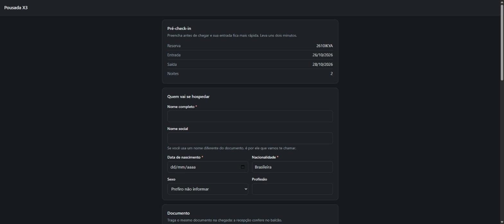
Task: Open the Sexo dropdown
Action: (208, 189)
